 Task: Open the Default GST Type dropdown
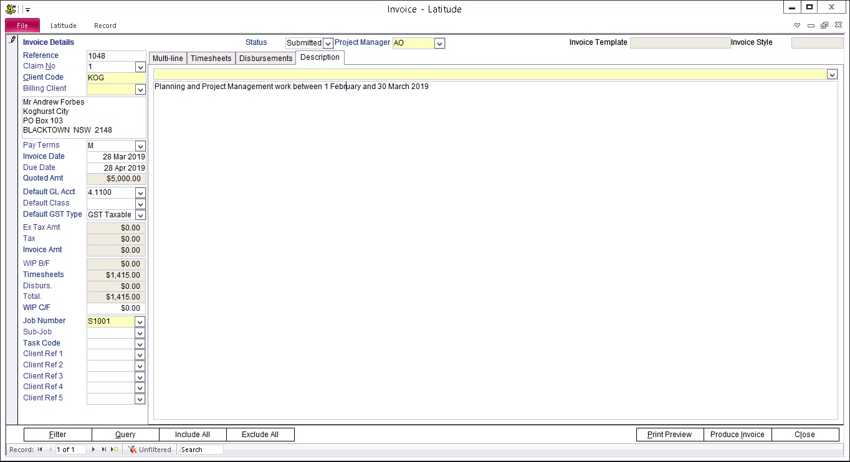click(140, 215)
